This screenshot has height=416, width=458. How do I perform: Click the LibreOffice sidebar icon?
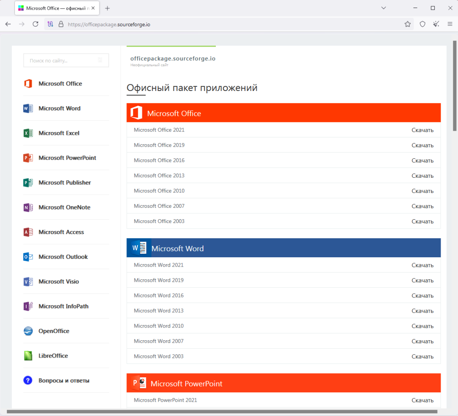28,356
